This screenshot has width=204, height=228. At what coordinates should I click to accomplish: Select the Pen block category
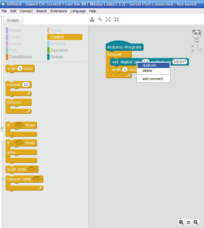(x=13, y=50)
